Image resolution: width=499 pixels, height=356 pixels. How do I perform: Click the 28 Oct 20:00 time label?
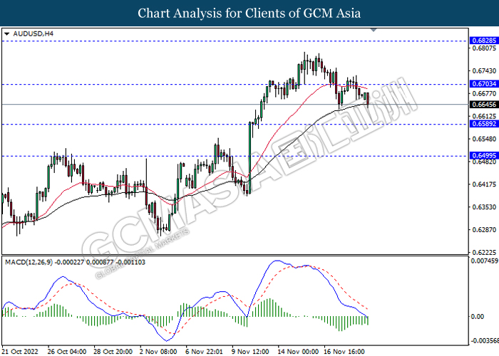[x=113, y=351]
